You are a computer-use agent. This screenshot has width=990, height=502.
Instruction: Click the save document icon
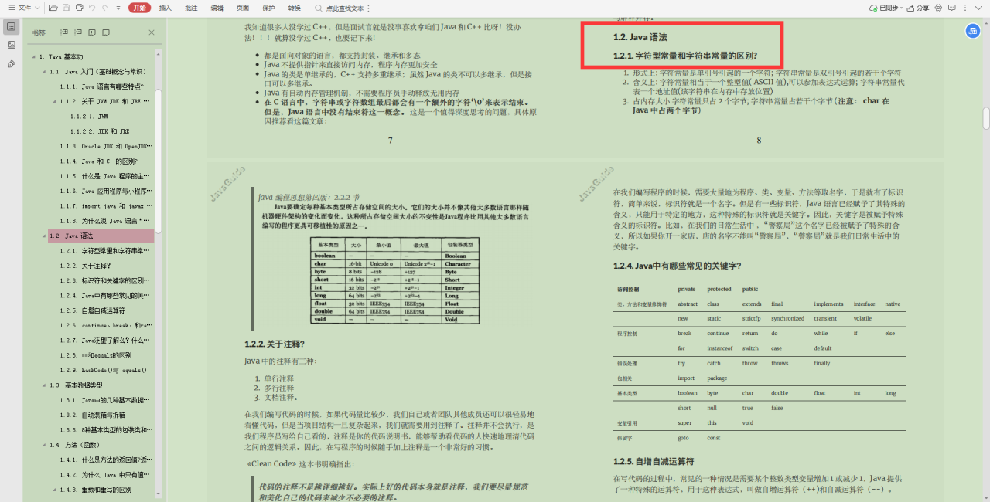coord(67,8)
